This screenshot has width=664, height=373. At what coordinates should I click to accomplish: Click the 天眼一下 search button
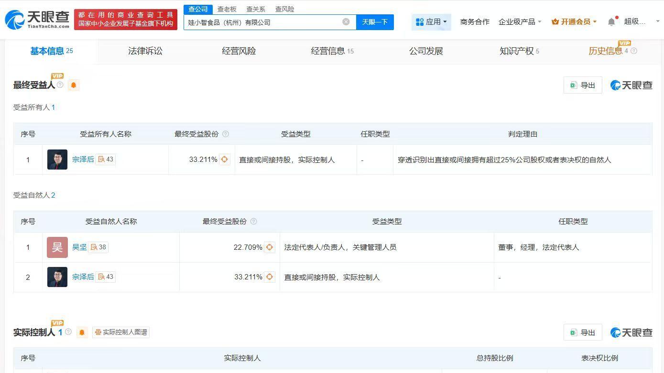tap(375, 22)
